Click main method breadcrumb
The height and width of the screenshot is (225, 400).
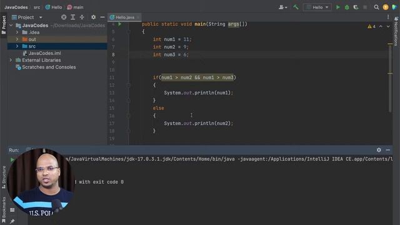75,7
